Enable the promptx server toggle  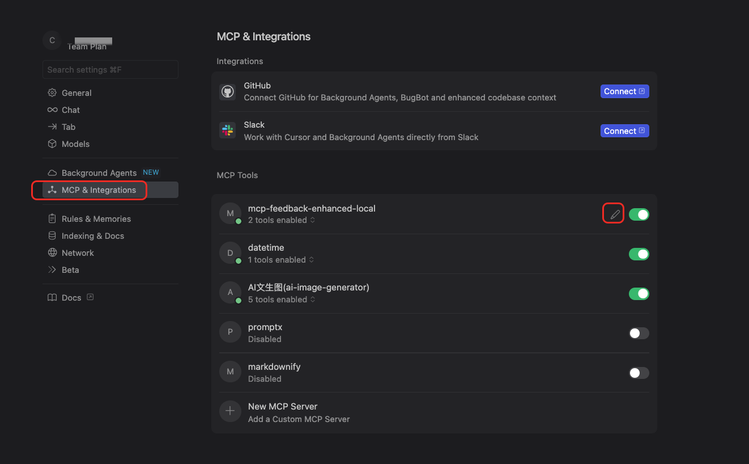(639, 334)
